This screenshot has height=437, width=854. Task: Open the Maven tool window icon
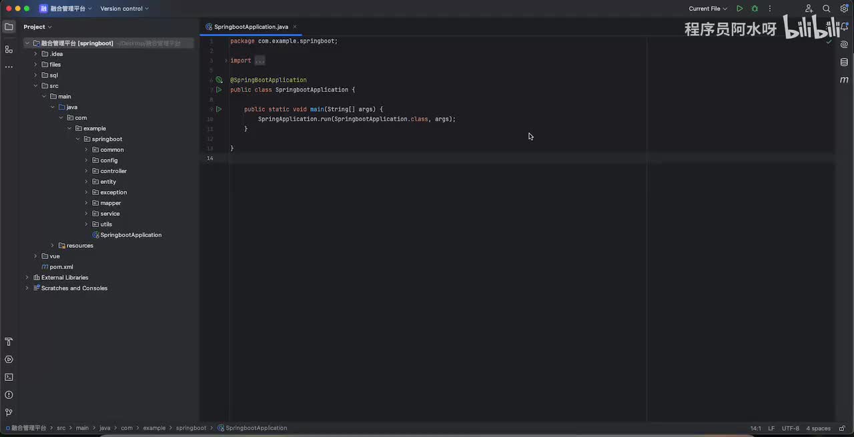point(844,80)
